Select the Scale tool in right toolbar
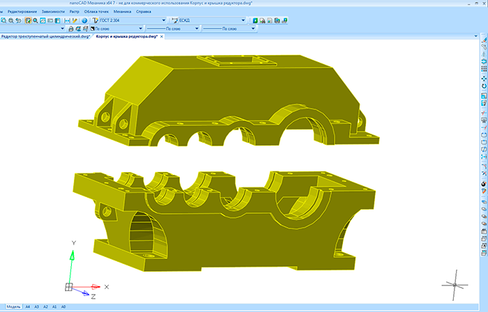 pyautogui.click(x=484, y=95)
